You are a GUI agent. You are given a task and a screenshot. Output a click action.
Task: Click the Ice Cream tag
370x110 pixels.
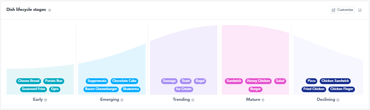point(184,89)
